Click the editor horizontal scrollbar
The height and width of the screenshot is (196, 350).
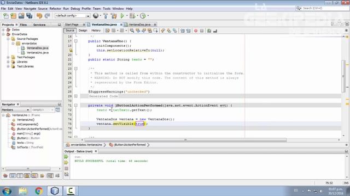pos(185,140)
